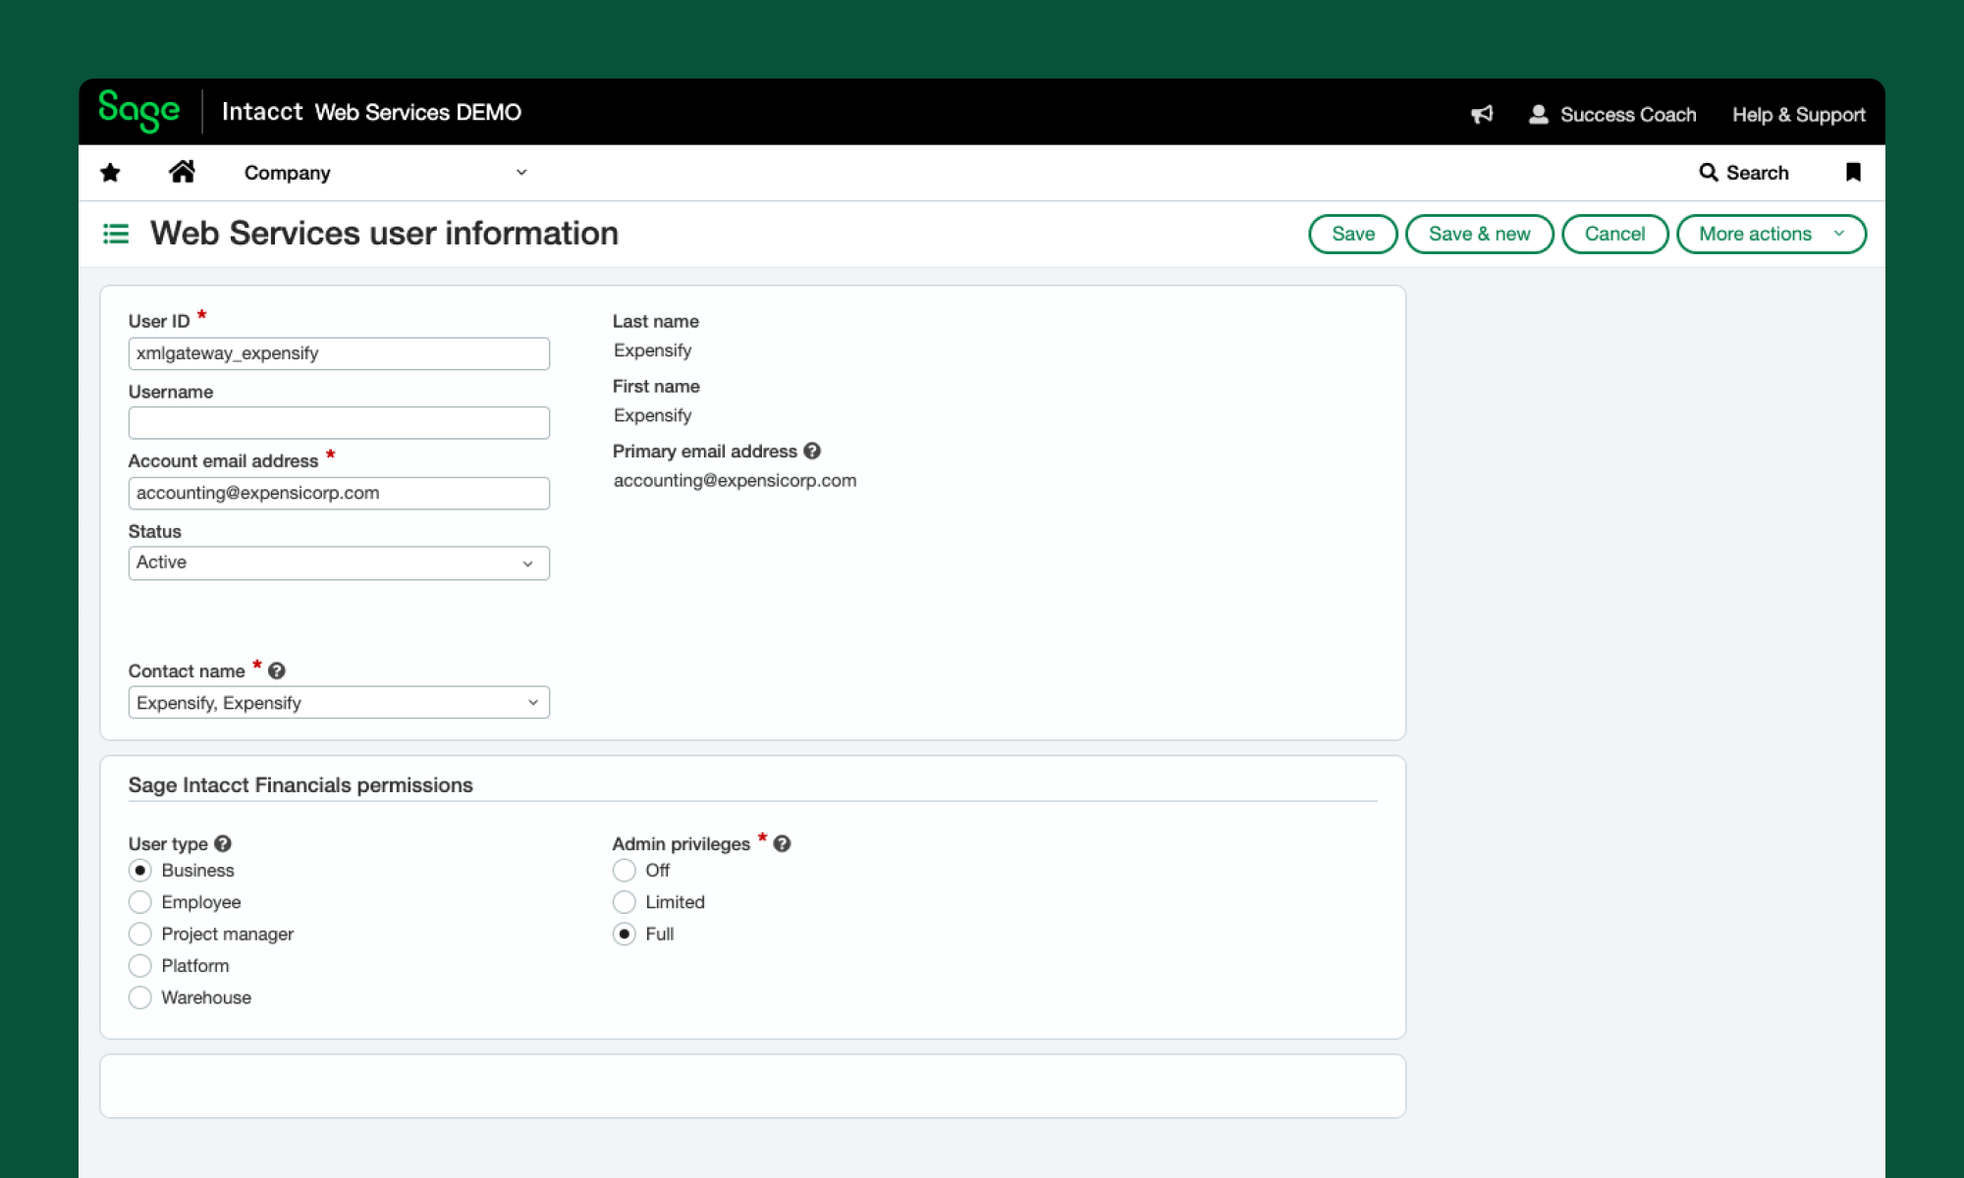Image resolution: width=1964 pixels, height=1178 pixels.
Task: Select the Employee user type option
Action: pos(138,902)
